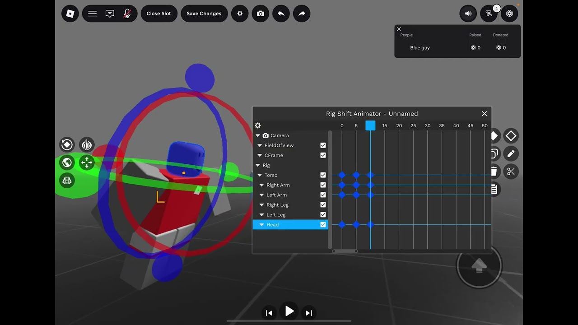578x325 pixels.
Task: Click the copy duplicate icon
Action: pyautogui.click(x=494, y=153)
